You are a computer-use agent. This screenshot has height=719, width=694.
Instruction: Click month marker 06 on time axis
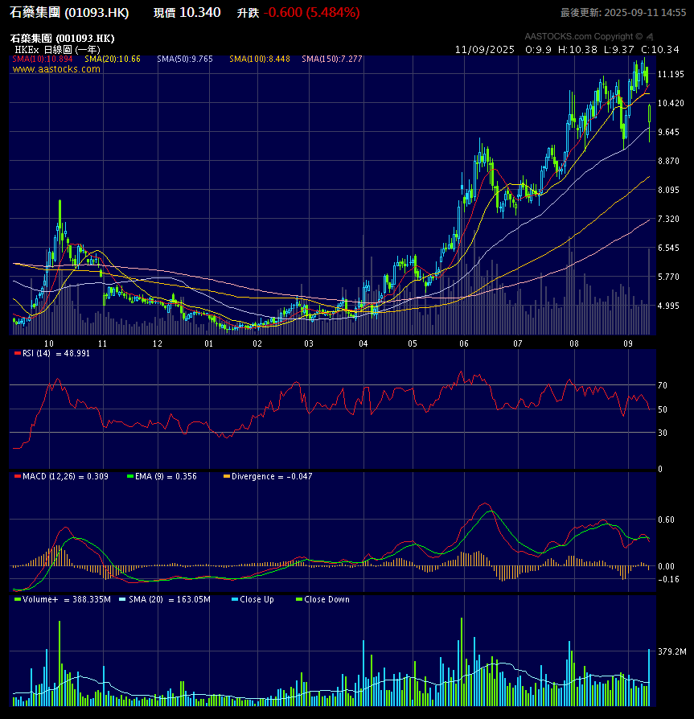(x=464, y=343)
